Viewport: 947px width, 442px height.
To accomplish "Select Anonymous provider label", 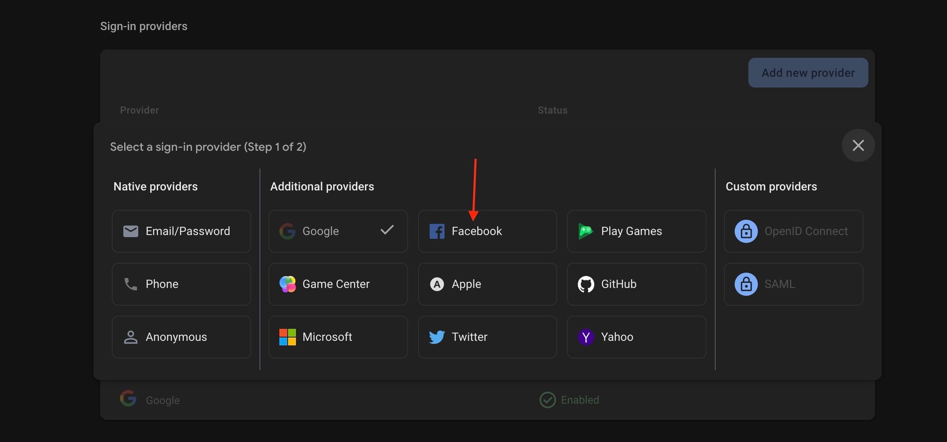I will click(176, 337).
